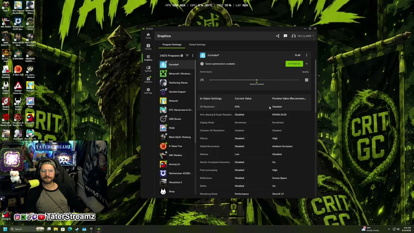Viewport: 414px width, 233px height.
Task: Click the Current Value column header
Action: click(x=243, y=98)
